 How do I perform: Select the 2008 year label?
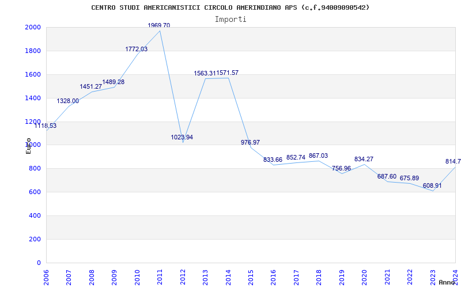pyautogui.click(x=92, y=277)
